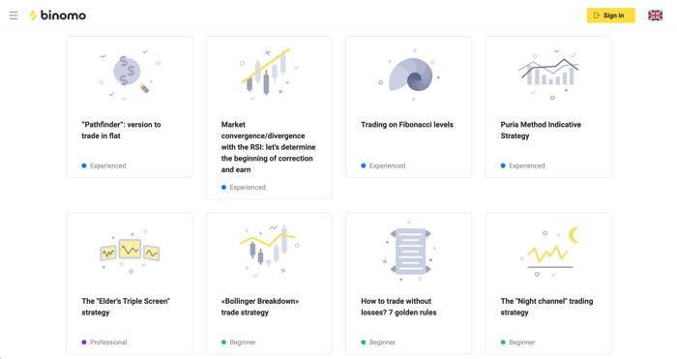Click the moon Night channel icon
677x359 pixels.
548,252
